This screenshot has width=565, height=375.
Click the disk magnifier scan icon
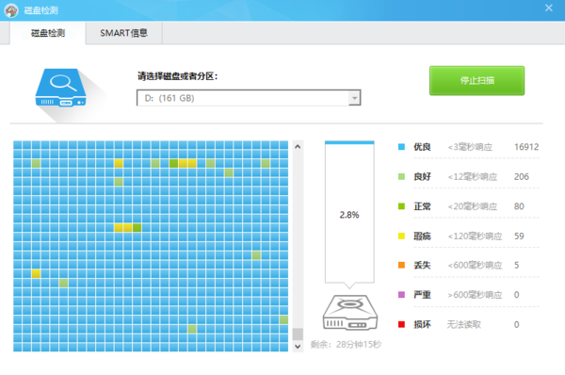coord(60,88)
